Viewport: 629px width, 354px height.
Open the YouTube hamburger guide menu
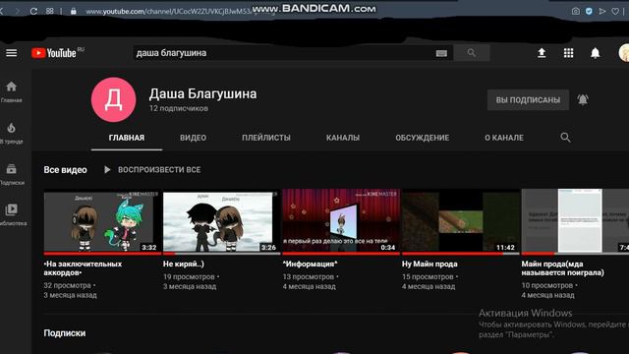pos(11,53)
